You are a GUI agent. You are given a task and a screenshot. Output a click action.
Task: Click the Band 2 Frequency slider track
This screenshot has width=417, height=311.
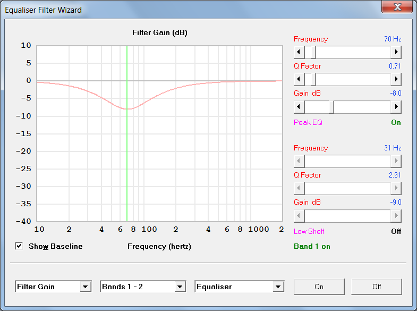[347, 161]
